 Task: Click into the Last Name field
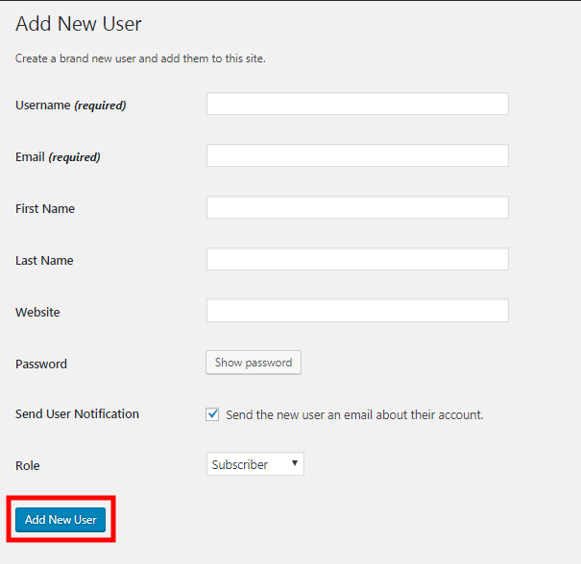point(356,259)
